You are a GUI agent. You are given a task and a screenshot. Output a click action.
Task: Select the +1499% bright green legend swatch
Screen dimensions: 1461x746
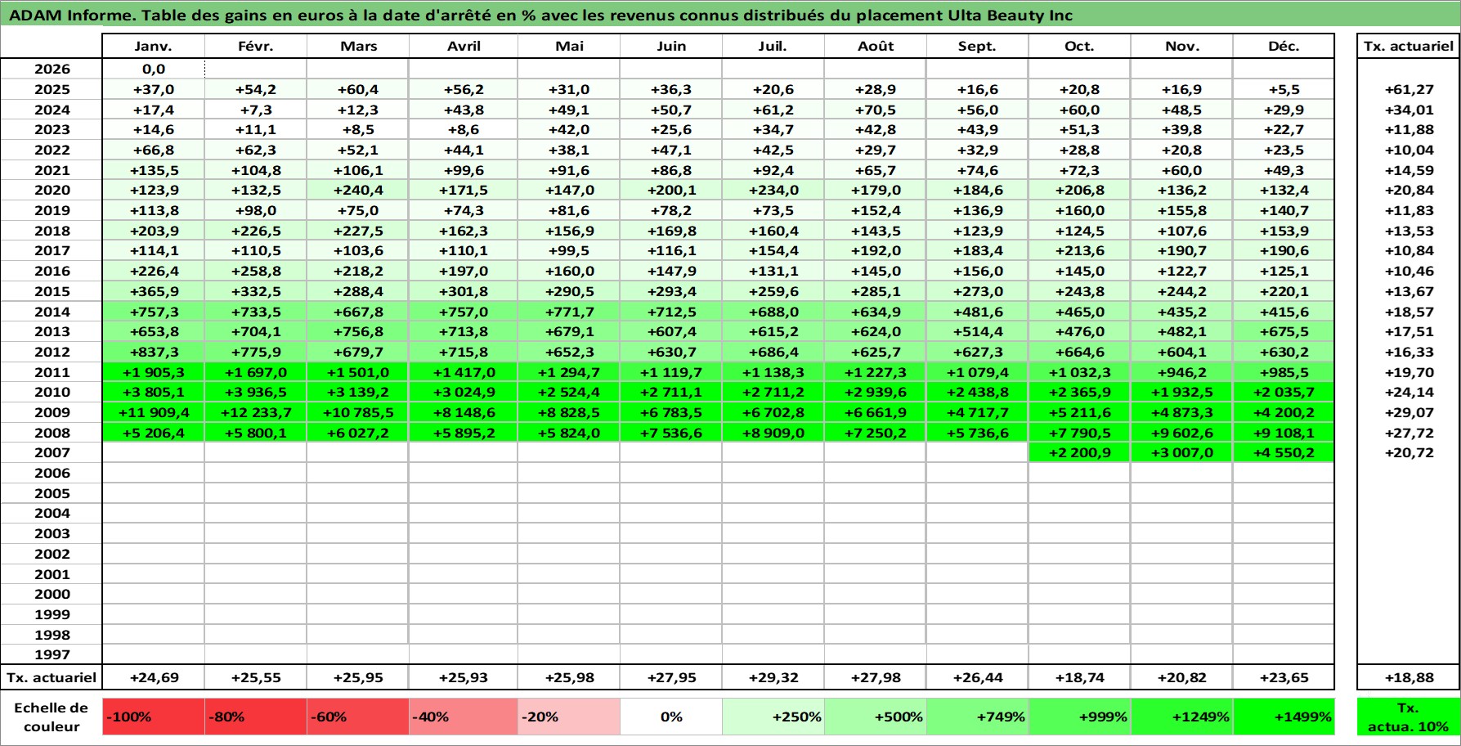(1284, 717)
